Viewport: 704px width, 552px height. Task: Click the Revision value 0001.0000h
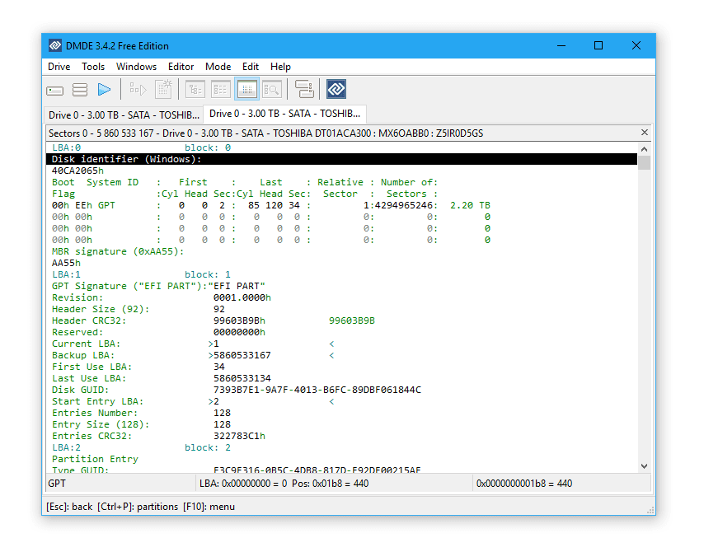pyautogui.click(x=242, y=298)
